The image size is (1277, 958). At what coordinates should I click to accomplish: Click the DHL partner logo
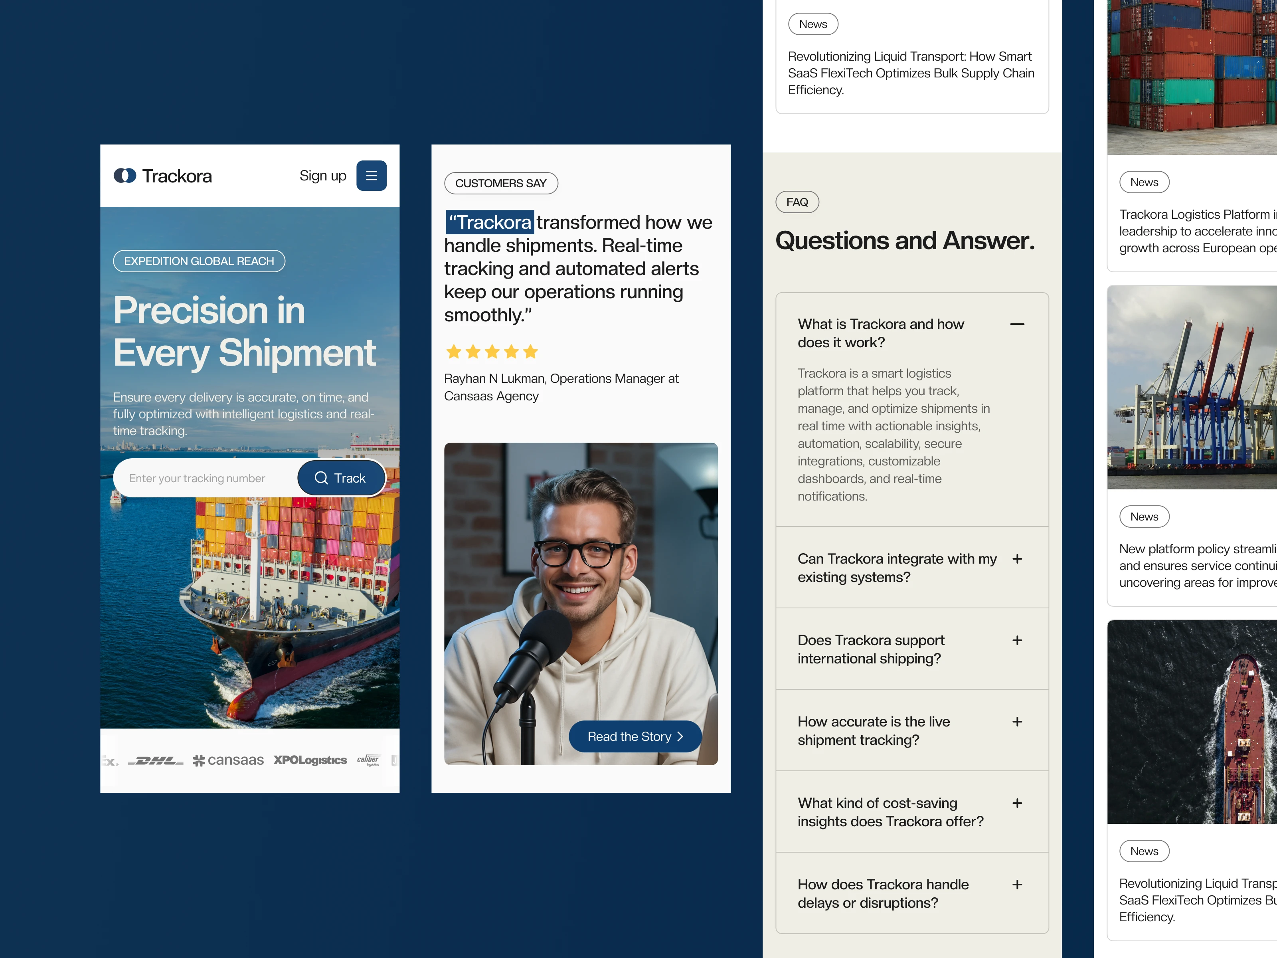click(155, 760)
